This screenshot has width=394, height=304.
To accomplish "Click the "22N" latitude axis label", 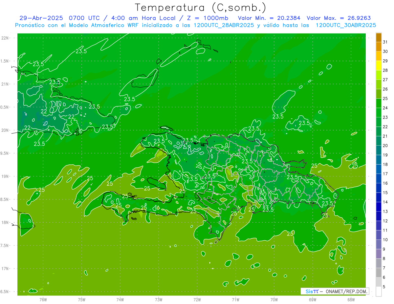I will (x=5, y=38).
